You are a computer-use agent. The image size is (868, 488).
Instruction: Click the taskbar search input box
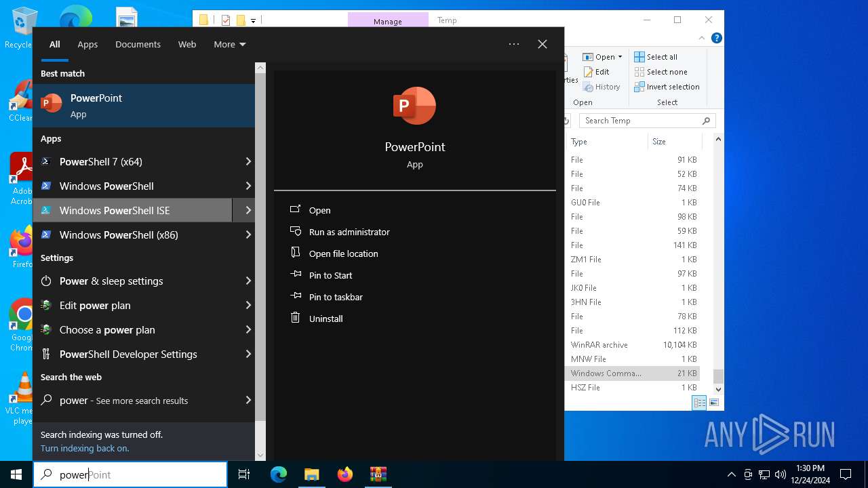pos(130,474)
